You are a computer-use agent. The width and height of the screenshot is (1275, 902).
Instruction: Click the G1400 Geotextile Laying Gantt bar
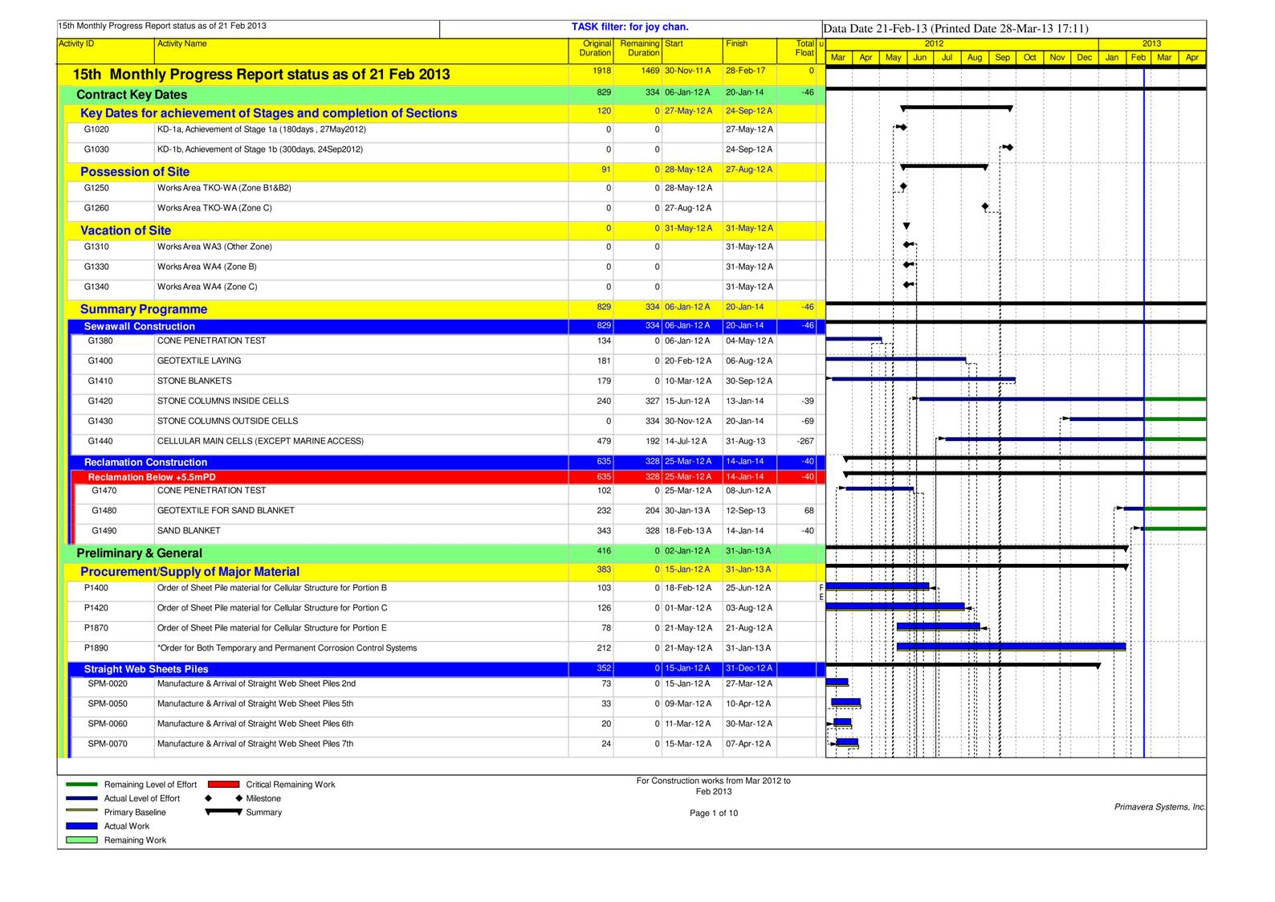(x=896, y=359)
